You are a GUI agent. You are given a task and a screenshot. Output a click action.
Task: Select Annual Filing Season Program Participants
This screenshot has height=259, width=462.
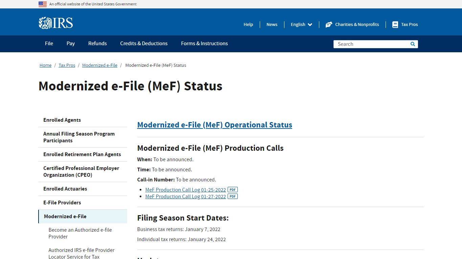point(83,137)
